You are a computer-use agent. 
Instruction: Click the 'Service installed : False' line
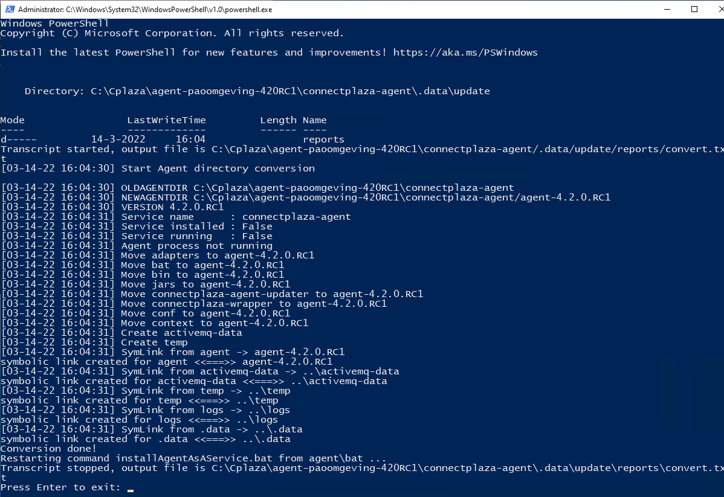click(x=137, y=226)
